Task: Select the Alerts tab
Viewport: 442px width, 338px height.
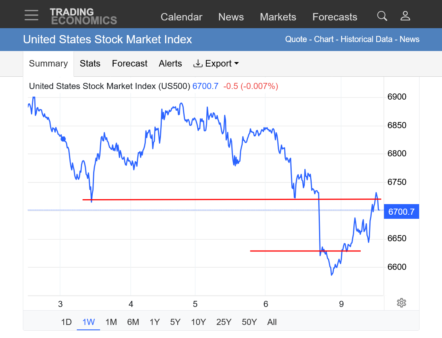Action: pyautogui.click(x=170, y=64)
